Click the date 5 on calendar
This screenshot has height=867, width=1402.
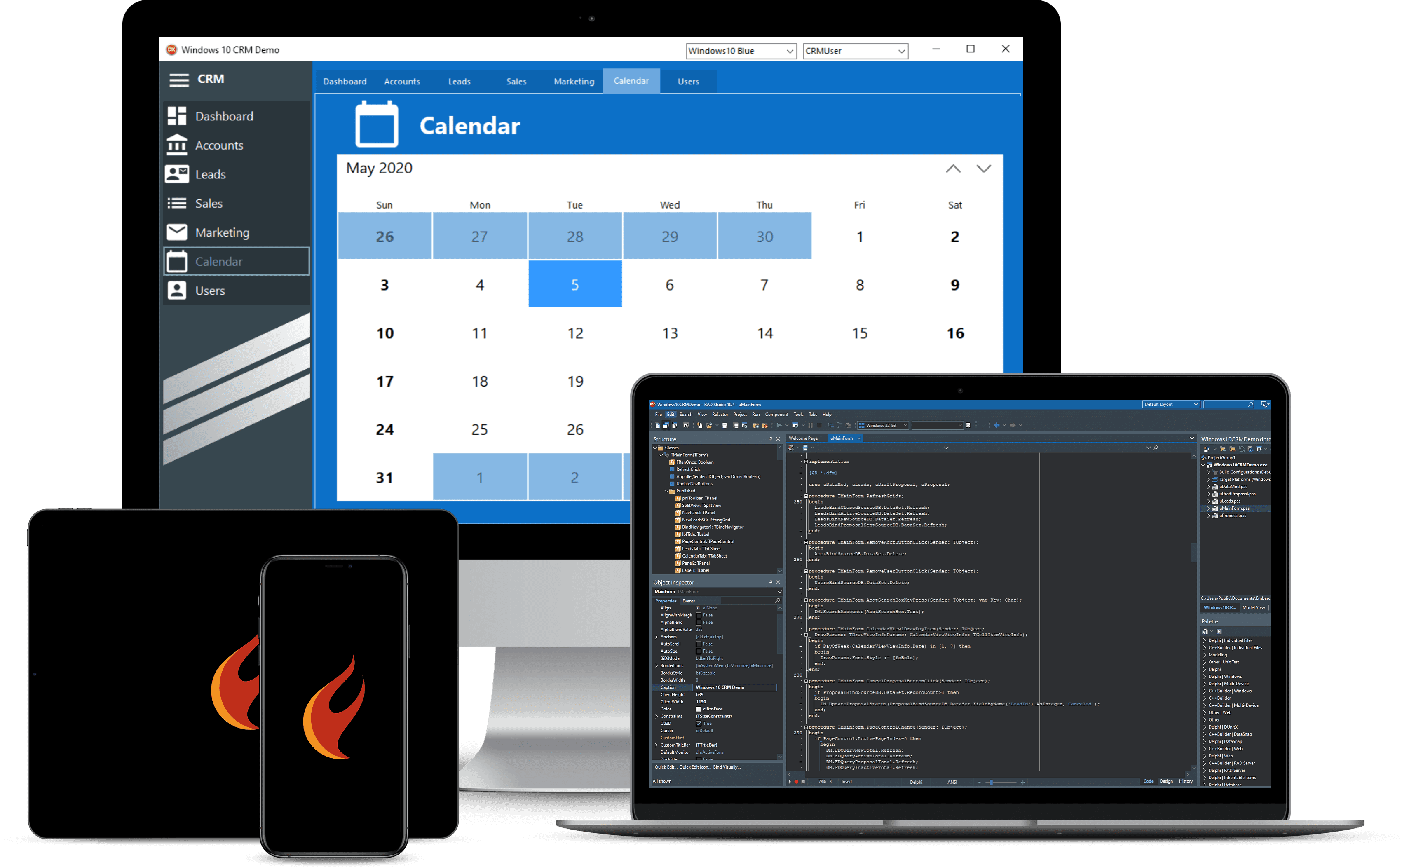[575, 284]
